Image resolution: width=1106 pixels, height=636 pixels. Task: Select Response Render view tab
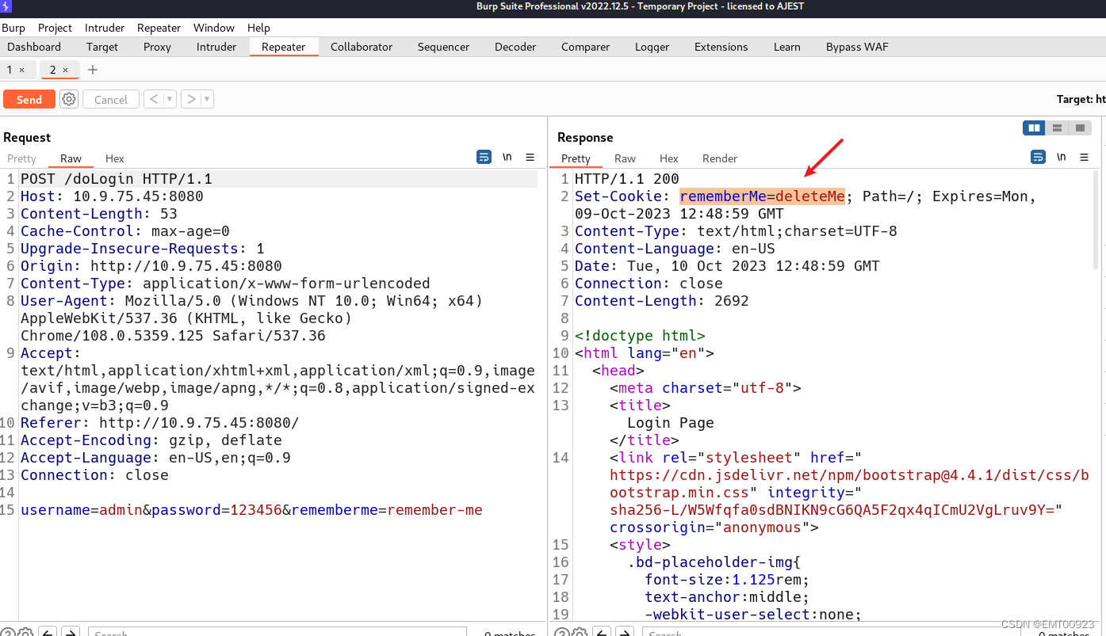click(x=720, y=158)
